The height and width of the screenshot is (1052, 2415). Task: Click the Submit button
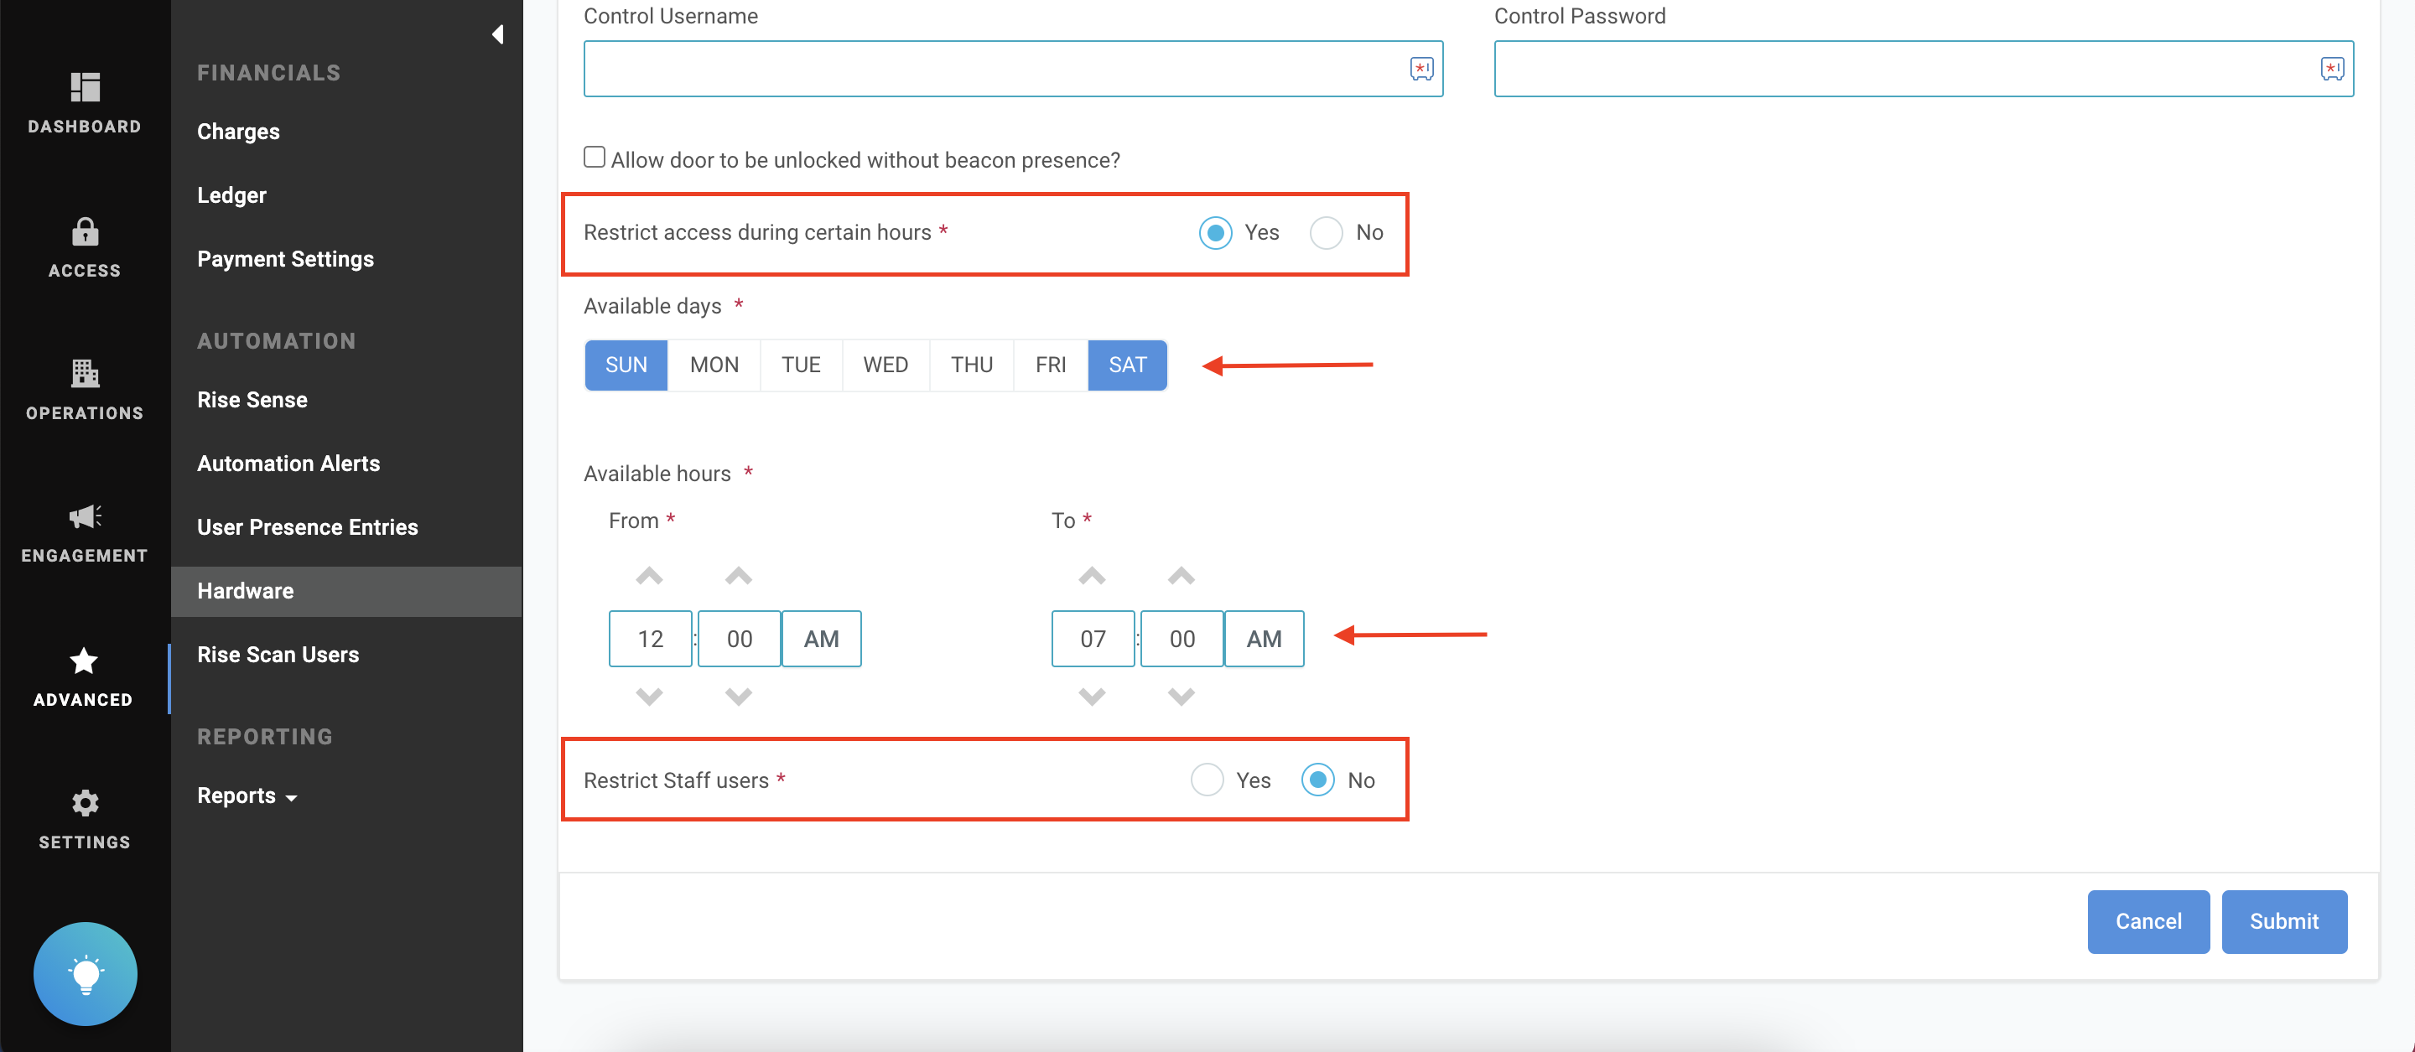point(2283,921)
